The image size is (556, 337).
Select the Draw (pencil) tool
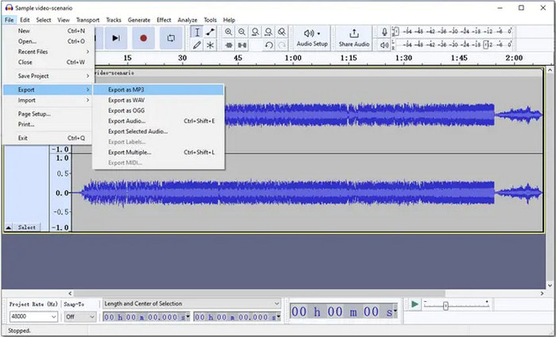click(x=197, y=45)
